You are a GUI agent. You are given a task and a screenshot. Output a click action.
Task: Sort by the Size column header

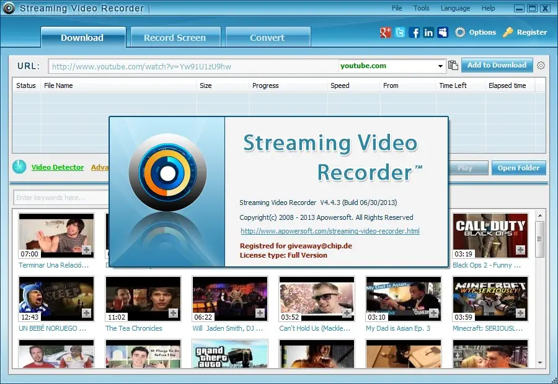pos(223,85)
